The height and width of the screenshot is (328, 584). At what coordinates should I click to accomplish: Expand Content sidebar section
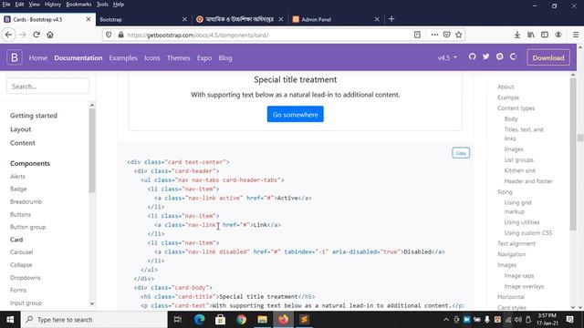(22, 143)
